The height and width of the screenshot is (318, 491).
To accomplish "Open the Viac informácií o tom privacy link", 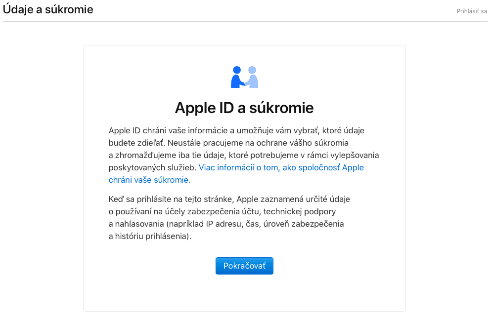I will [x=236, y=173].
